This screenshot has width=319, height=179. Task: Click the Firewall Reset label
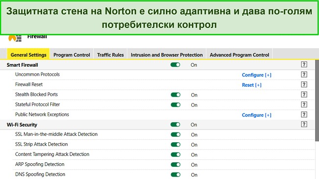[29, 84]
